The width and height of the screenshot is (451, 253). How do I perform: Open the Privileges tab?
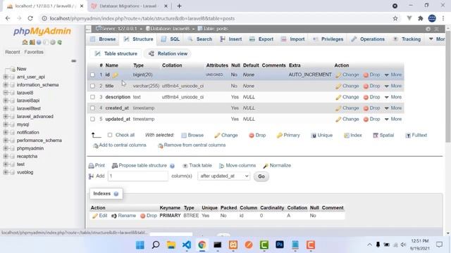point(328,39)
